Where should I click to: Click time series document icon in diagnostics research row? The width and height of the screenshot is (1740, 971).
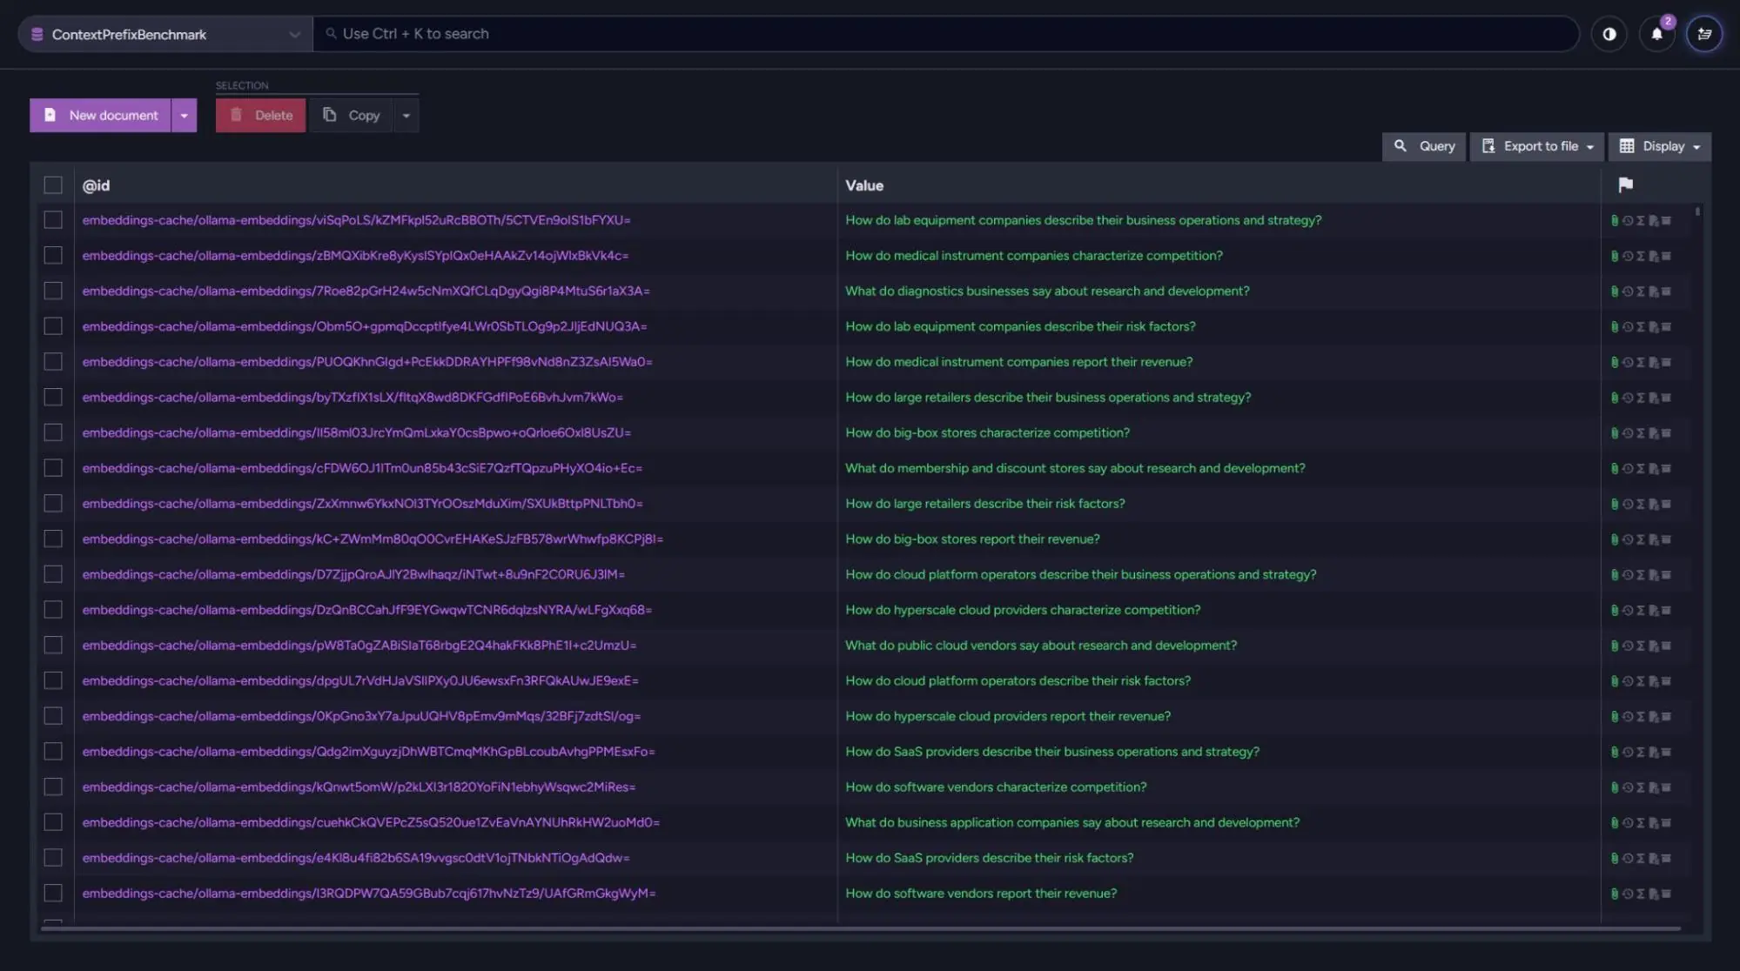(1654, 291)
